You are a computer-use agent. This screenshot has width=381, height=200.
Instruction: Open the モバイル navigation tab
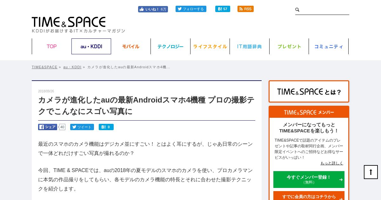coord(131,46)
